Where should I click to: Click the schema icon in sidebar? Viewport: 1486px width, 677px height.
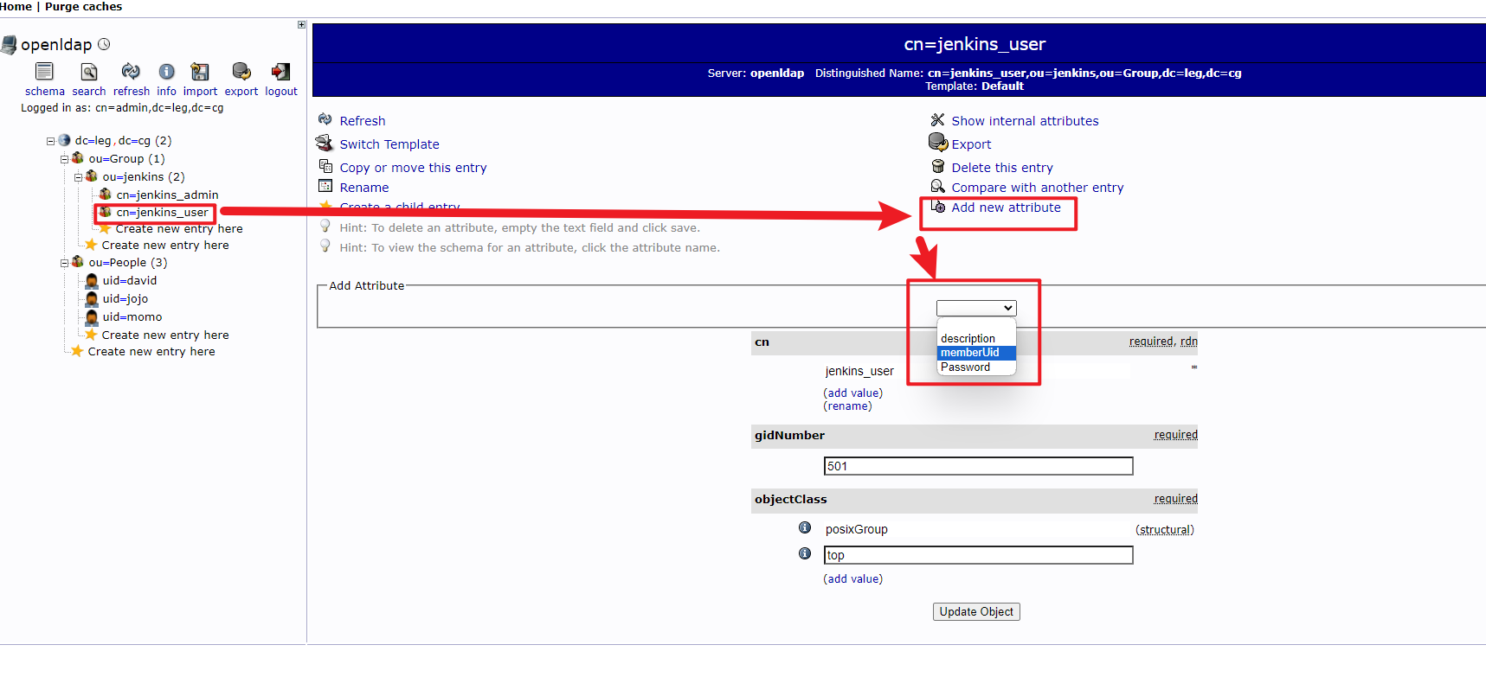[44, 72]
